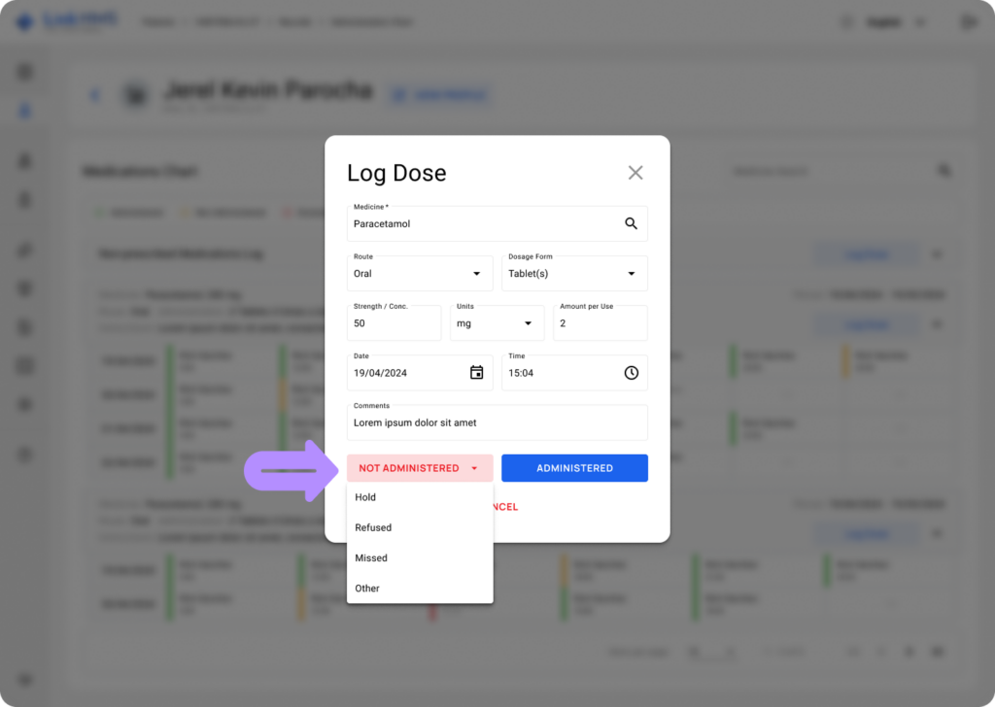Expand the Route dropdown
This screenshot has height=707, width=995.
pos(476,274)
